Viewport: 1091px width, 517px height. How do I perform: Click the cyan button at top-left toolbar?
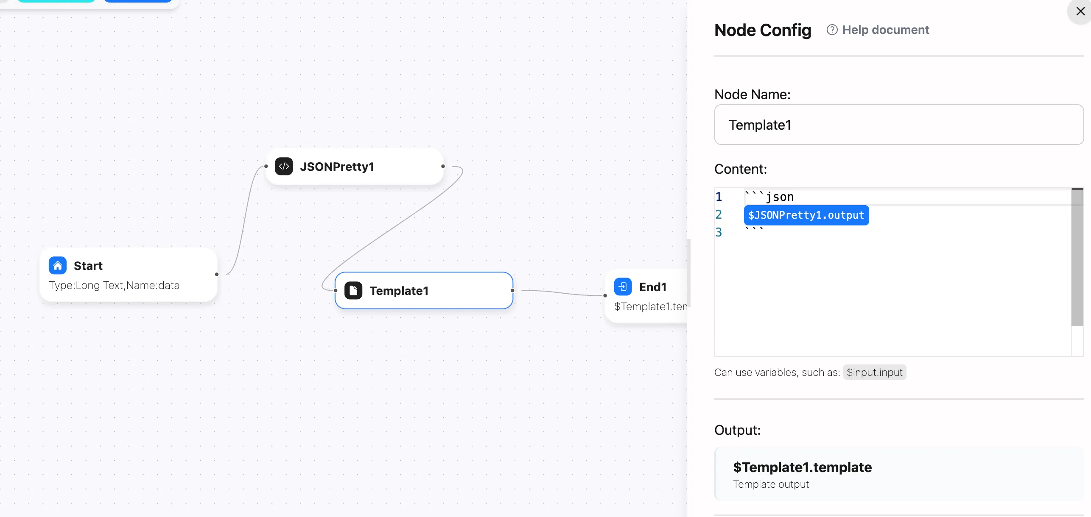[x=56, y=1]
